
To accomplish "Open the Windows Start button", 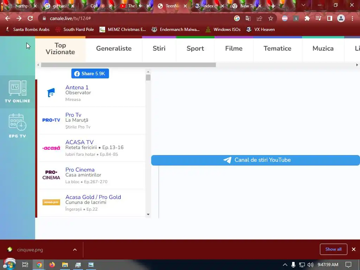I will (9, 265).
